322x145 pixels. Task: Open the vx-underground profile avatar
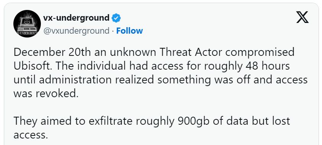pos(27,24)
